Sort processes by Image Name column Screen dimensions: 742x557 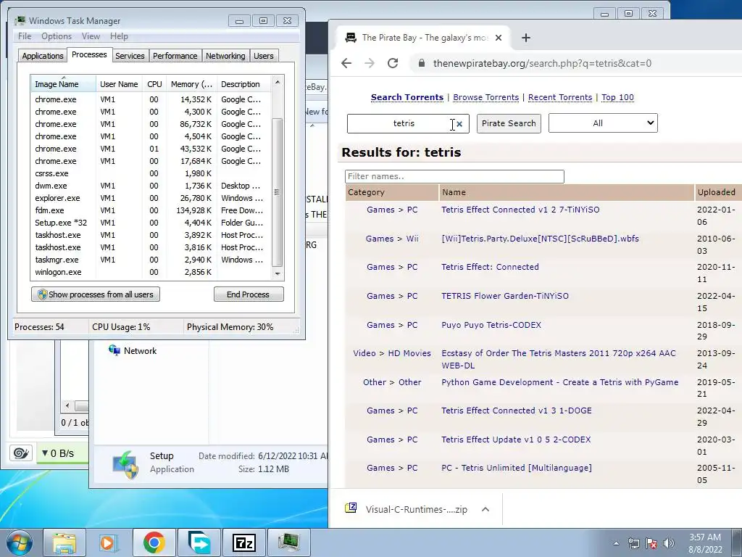pos(64,84)
